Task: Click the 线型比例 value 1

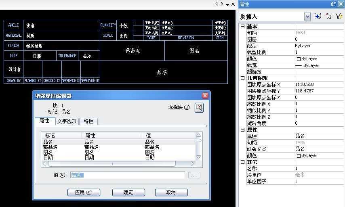Action: [x=319, y=52]
